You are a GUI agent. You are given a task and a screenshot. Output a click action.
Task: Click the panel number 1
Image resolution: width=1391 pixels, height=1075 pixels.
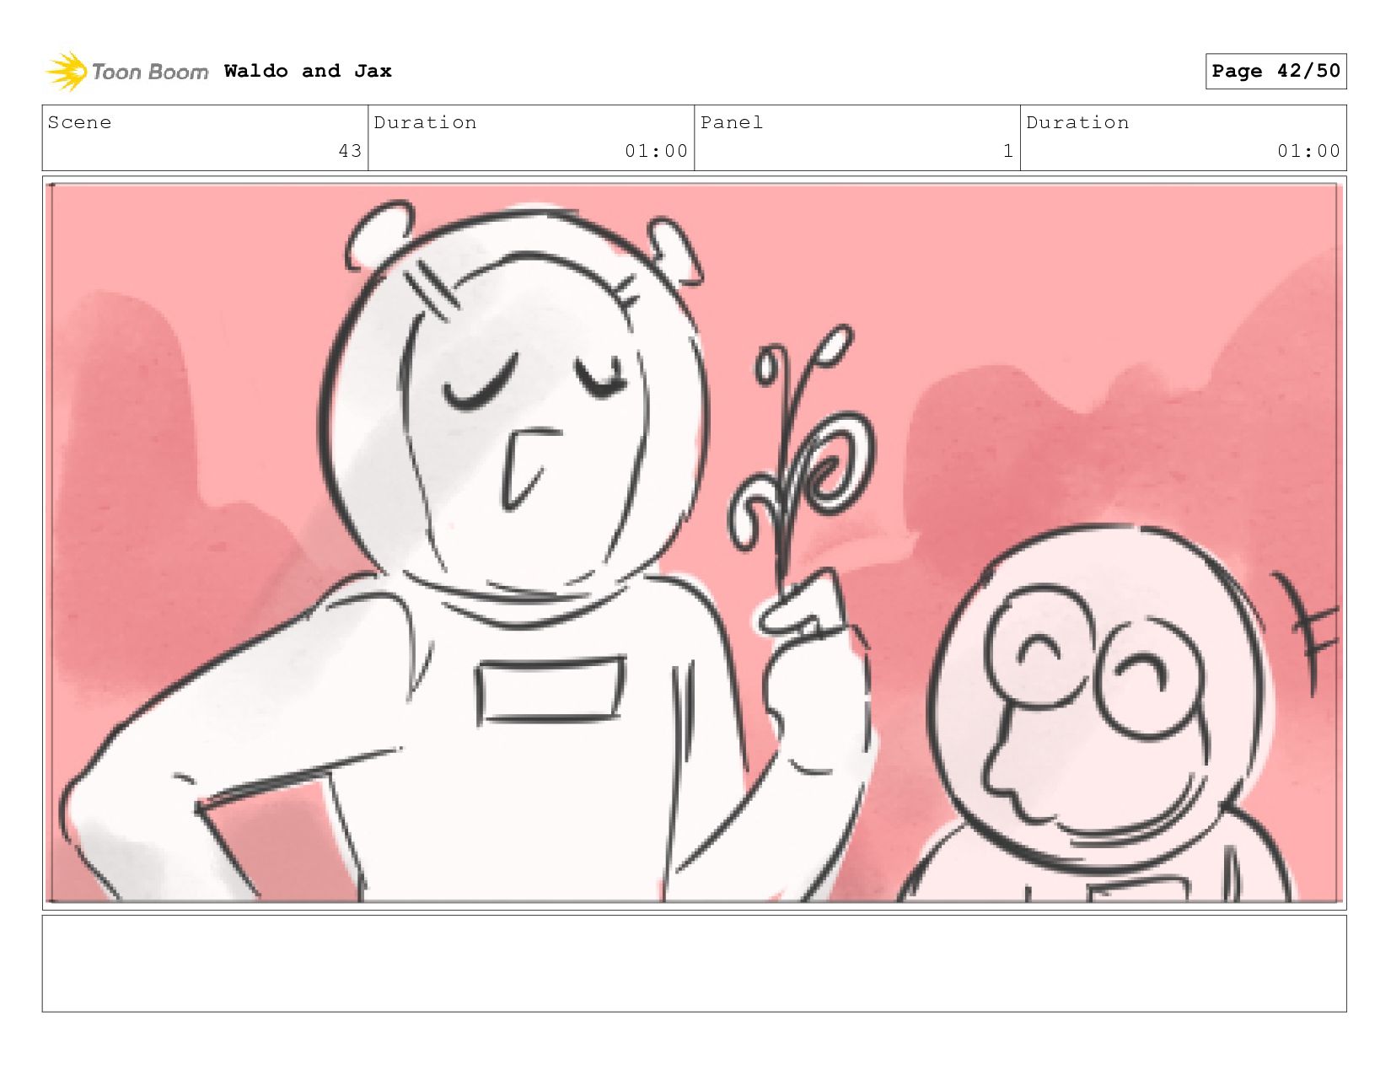[1007, 151]
